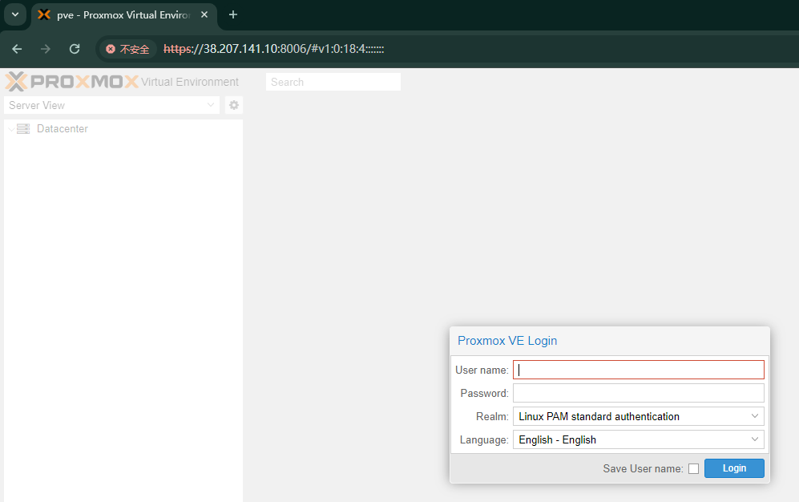Viewport: 799px width, 502px height.
Task: Collapse the Datacenter tree node
Action: click(11, 129)
